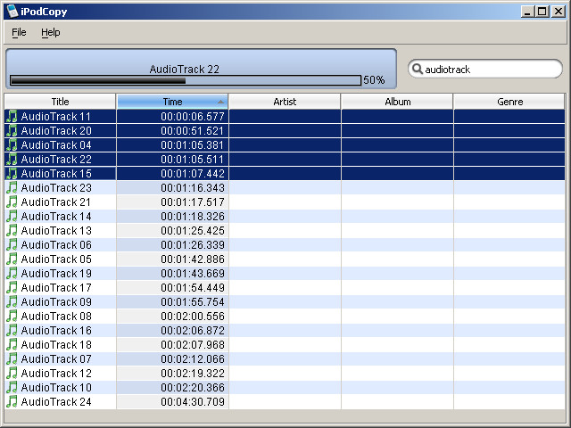This screenshot has width=571, height=428.
Task: Click the music note icon for AudioTrack 19
Action: (x=12, y=273)
